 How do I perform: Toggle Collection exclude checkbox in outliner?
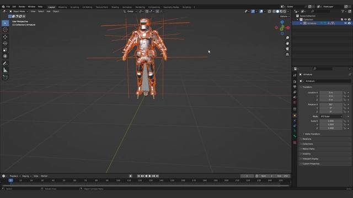(342, 20)
